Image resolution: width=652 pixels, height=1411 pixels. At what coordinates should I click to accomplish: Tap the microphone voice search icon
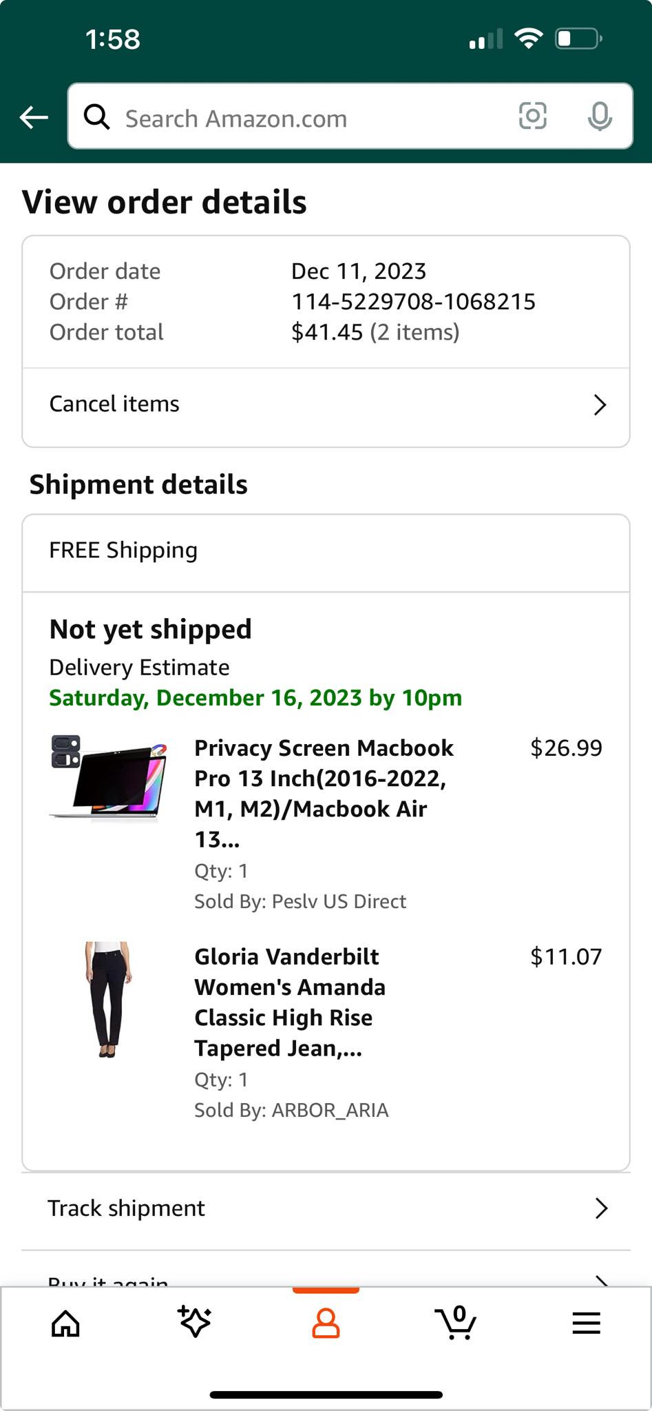coord(600,116)
